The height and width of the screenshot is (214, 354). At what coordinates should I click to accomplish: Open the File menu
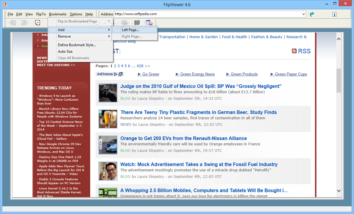coord(10,14)
